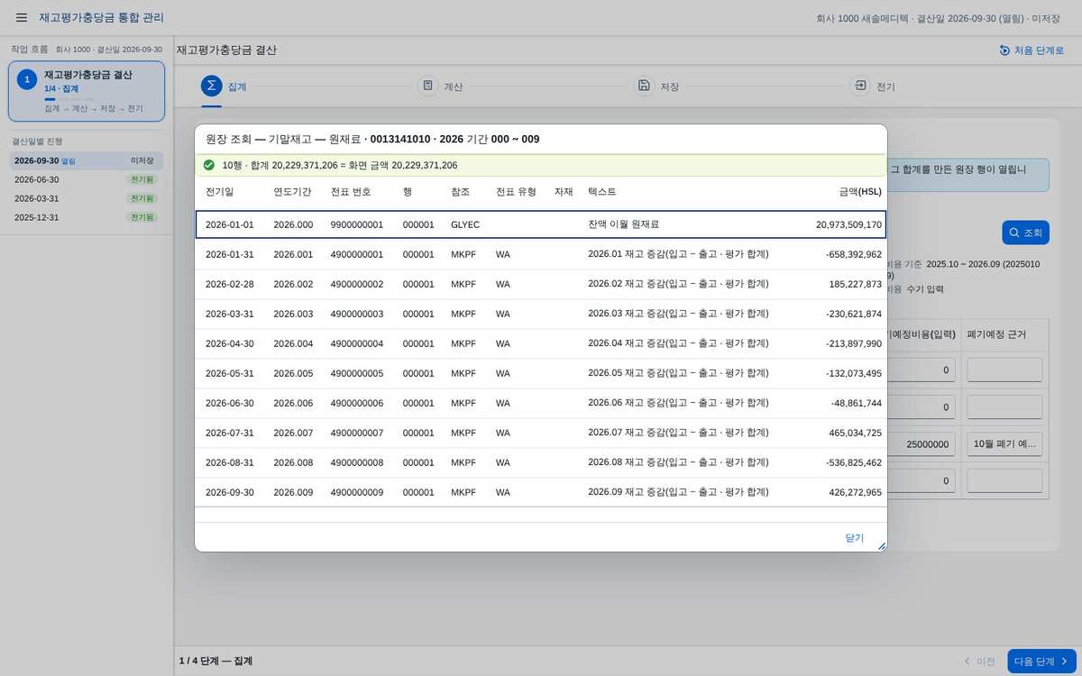The height and width of the screenshot is (676, 1082).
Task: Select closing date 2026-06-30 row
Action: click(x=87, y=179)
